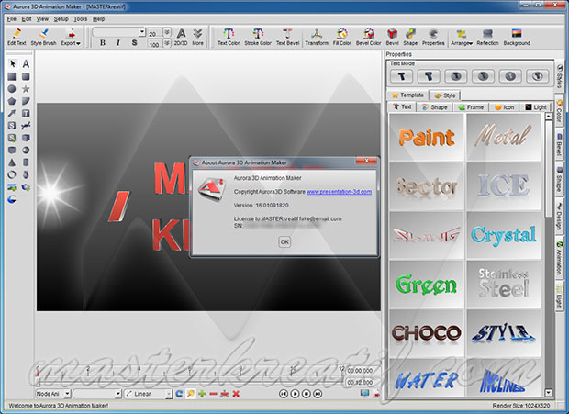Expand the More toolbar options
569x414 pixels.
point(197,37)
